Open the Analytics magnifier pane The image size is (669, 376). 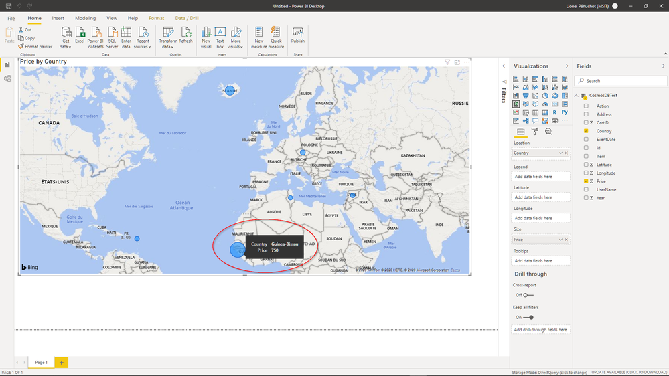[x=548, y=132]
